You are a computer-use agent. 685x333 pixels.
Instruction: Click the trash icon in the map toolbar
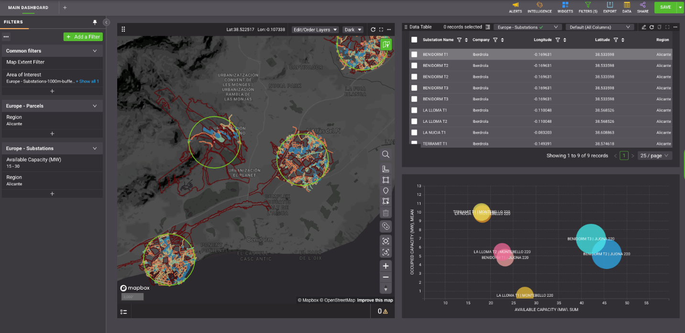(x=386, y=212)
